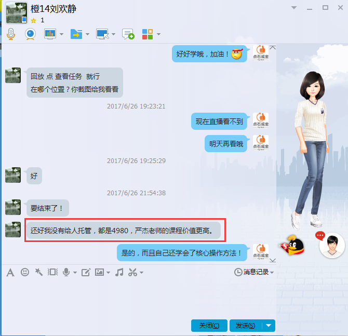Viewport: 348px width, 336px height.
Task: Expand the screenshot options dropdown arrow
Action: pyautogui.click(x=141, y=273)
